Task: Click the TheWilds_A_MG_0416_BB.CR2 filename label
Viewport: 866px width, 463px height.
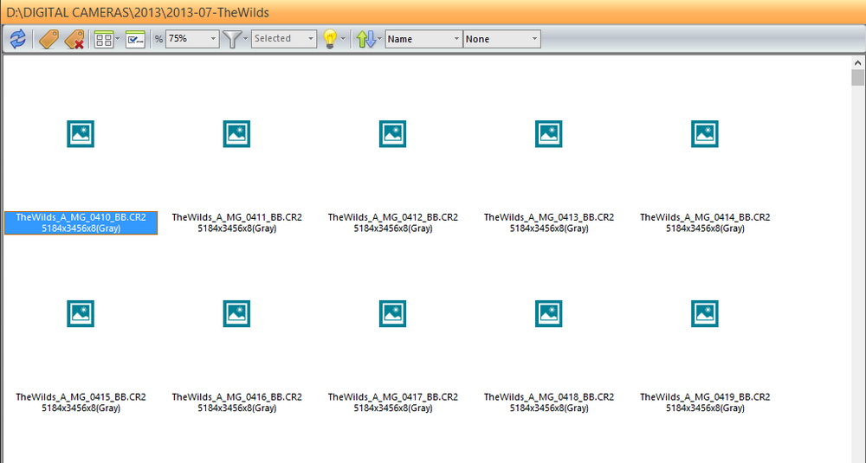Action: coord(237,396)
